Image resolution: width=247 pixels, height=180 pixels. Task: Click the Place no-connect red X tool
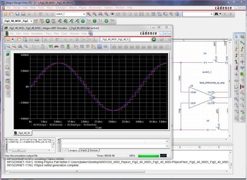coord(243,87)
